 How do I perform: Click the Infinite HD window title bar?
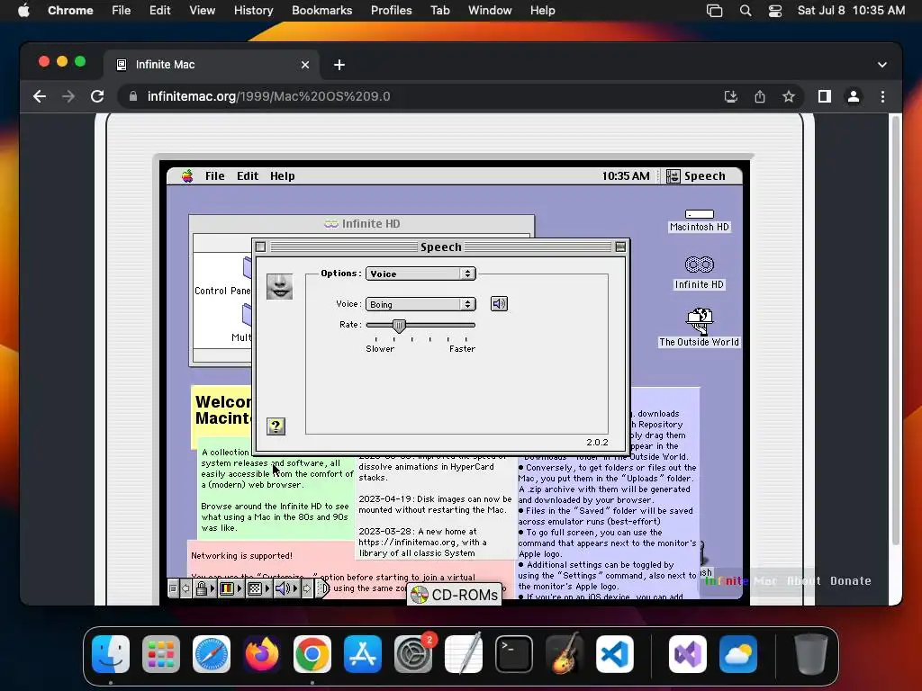click(362, 224)
